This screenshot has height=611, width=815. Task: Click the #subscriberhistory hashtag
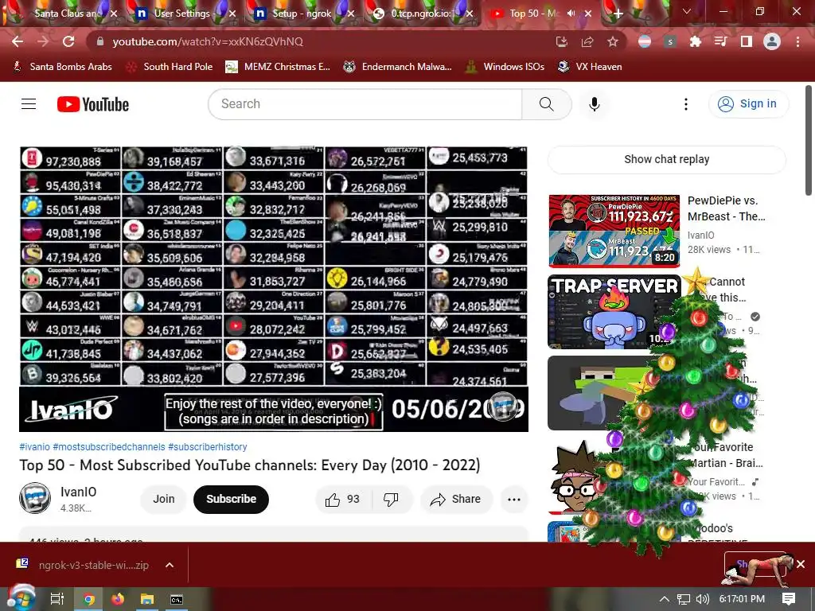[208, 447]
